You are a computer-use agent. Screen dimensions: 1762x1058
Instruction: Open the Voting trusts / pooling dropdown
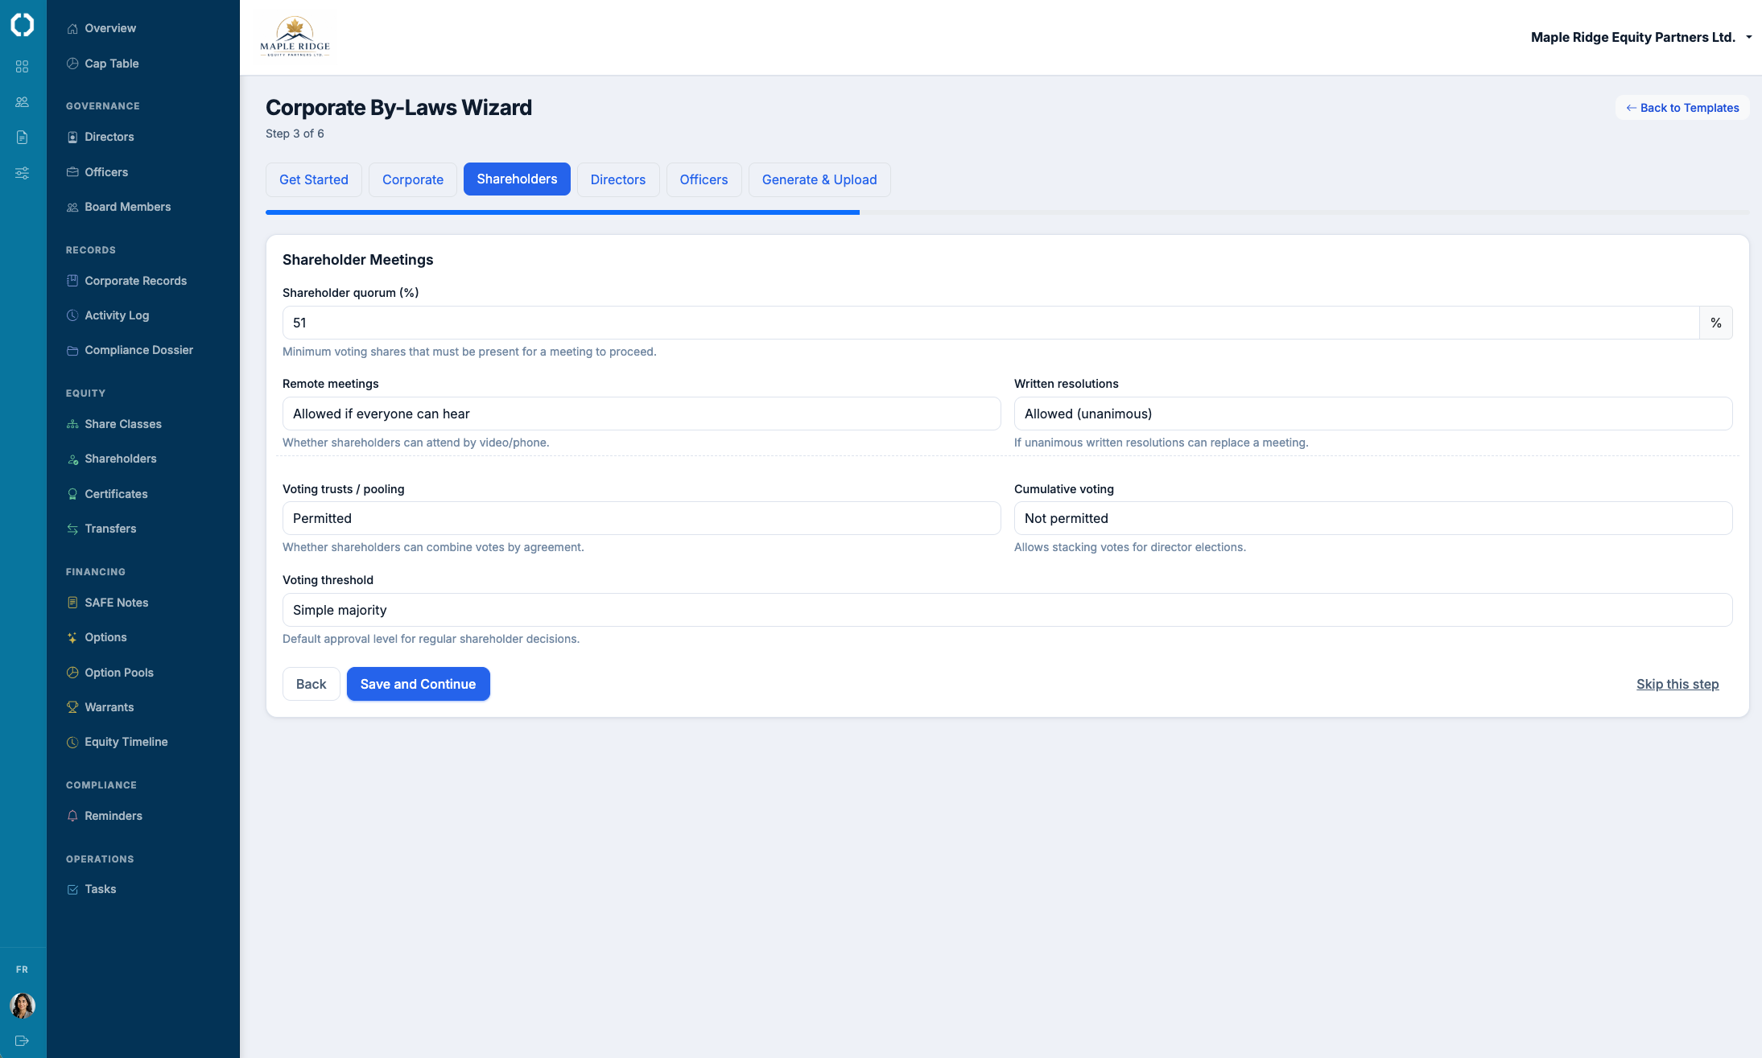click(x=642, y=518)
